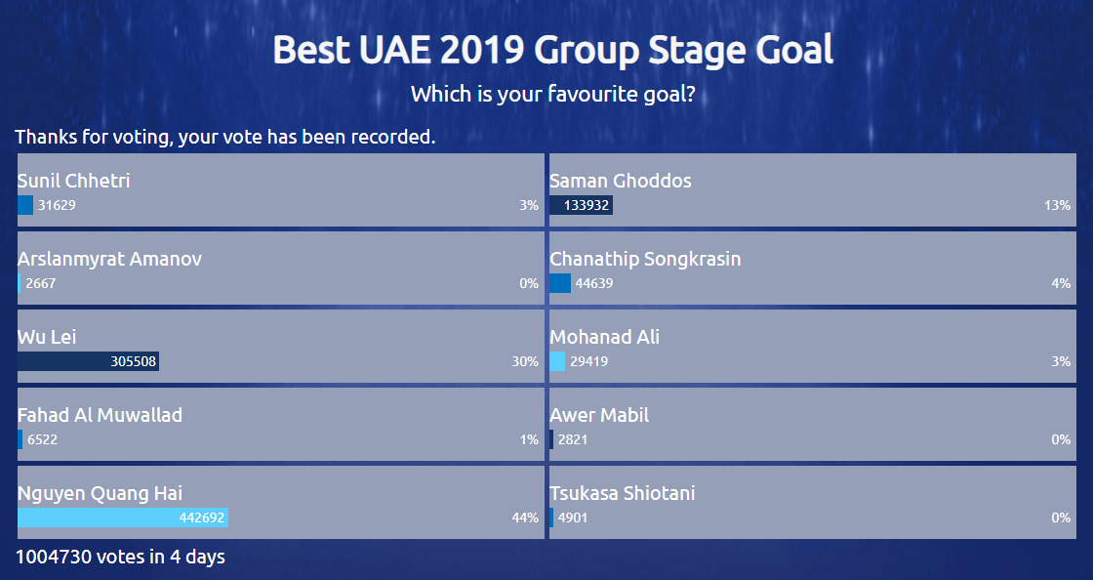This screenshot has height=580, width=1093.
Task: Click the Wu Lei vote bar showing 305508
Action: click(x=89, y=361)
